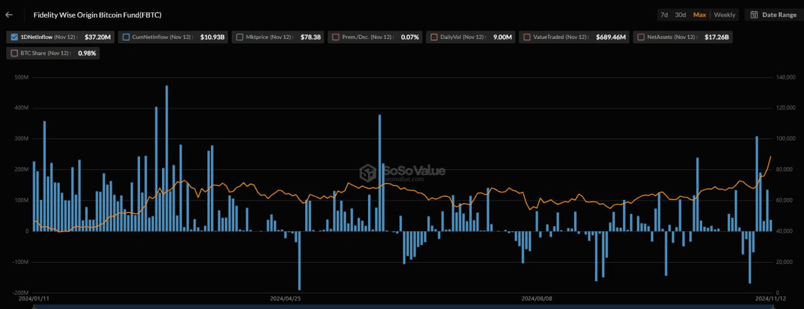Click the largest outflow bar near -190M
This screenshot has height=309, width=804.
[x=299, y=261]
